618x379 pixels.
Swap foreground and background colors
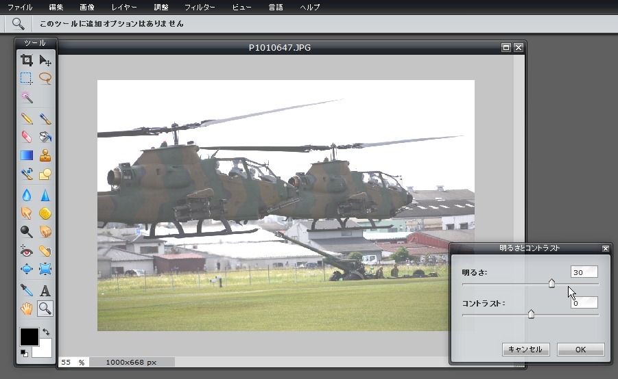tap(46, 332)
